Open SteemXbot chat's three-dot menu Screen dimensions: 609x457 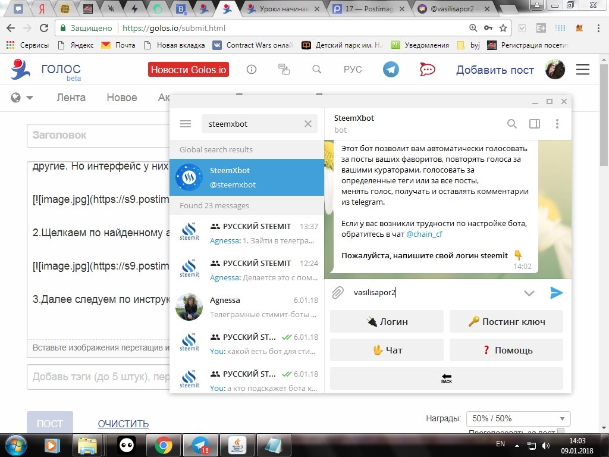557,124
